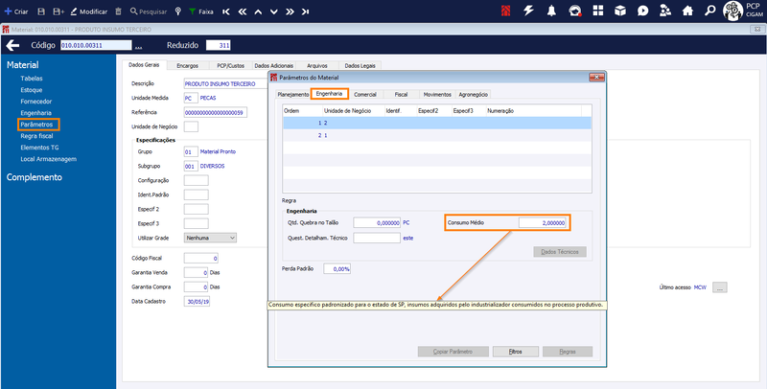Go to first record arrow icon
The image size is (767, 389).
coord(226,11)
